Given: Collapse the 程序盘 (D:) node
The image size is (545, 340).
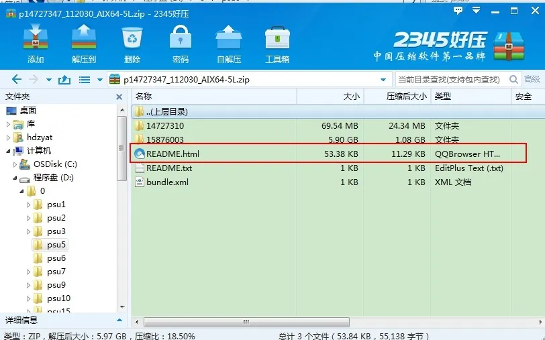Looking at the screenshot, I should click(x=15, y=178).
